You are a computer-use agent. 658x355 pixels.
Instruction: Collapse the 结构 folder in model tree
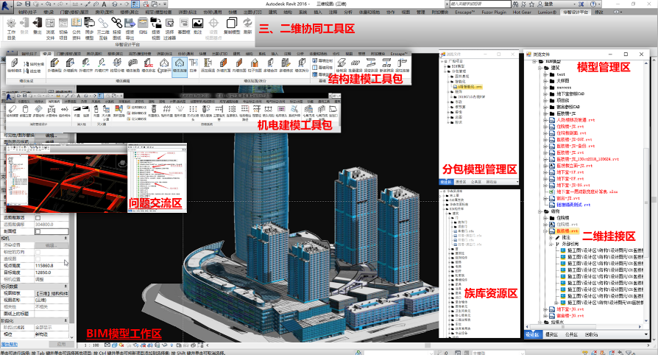[540, 211]
